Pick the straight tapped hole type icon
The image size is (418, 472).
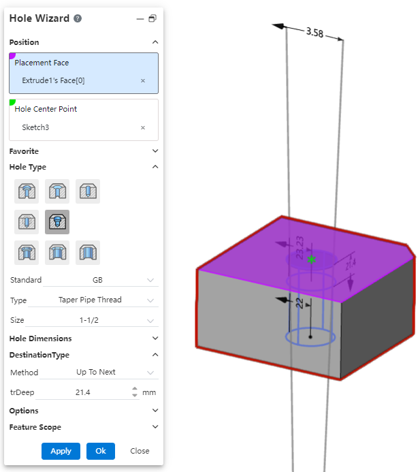point(27,222)
